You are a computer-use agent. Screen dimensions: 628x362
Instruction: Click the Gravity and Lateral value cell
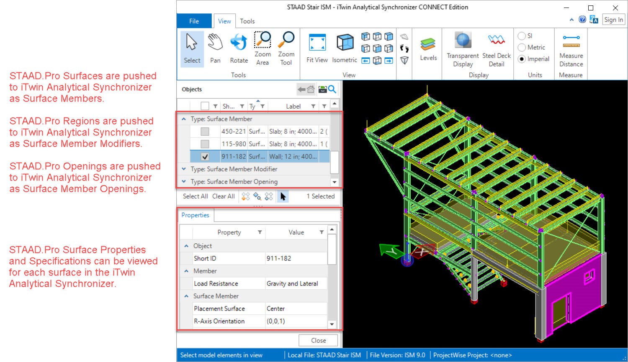(296, 283)
